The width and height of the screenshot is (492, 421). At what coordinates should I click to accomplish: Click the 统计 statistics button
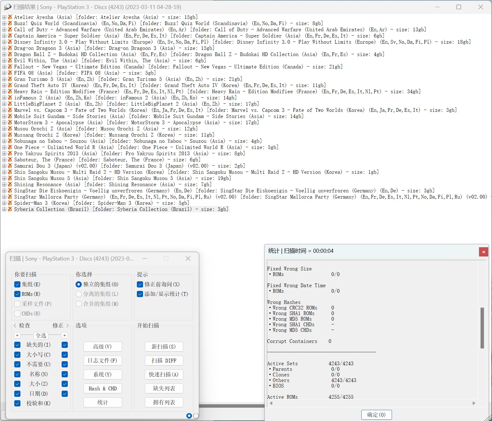point(102,402)
